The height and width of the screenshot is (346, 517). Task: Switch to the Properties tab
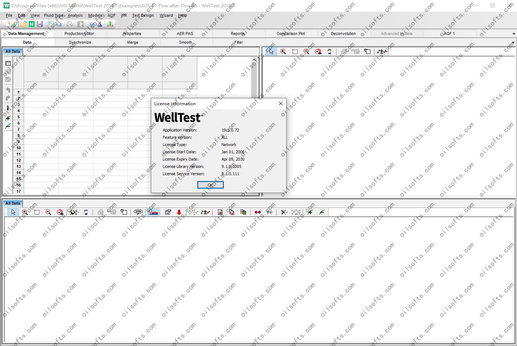coord(132,34)
